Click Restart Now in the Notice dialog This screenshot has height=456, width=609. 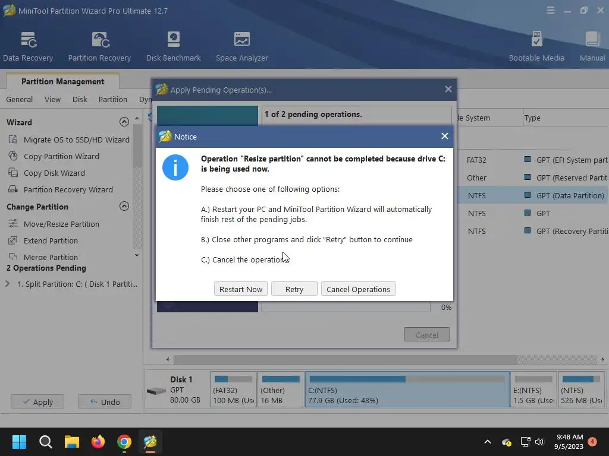[x=240, y=289]
